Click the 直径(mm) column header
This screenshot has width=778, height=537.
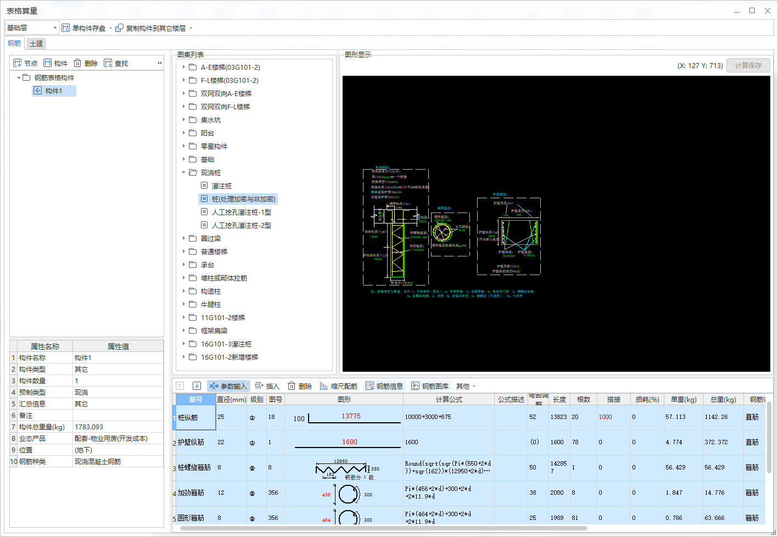(231, 399)
